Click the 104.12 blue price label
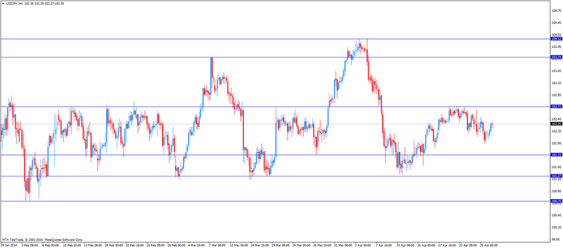 click(x=557, y=38)
